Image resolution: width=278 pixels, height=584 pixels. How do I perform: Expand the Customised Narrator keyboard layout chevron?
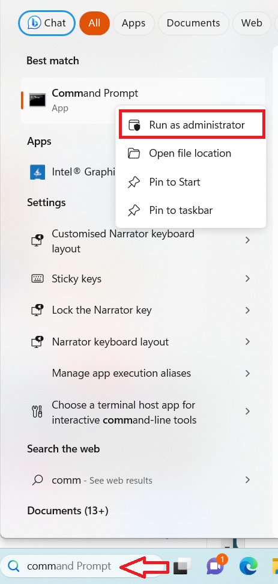[247, 240]
